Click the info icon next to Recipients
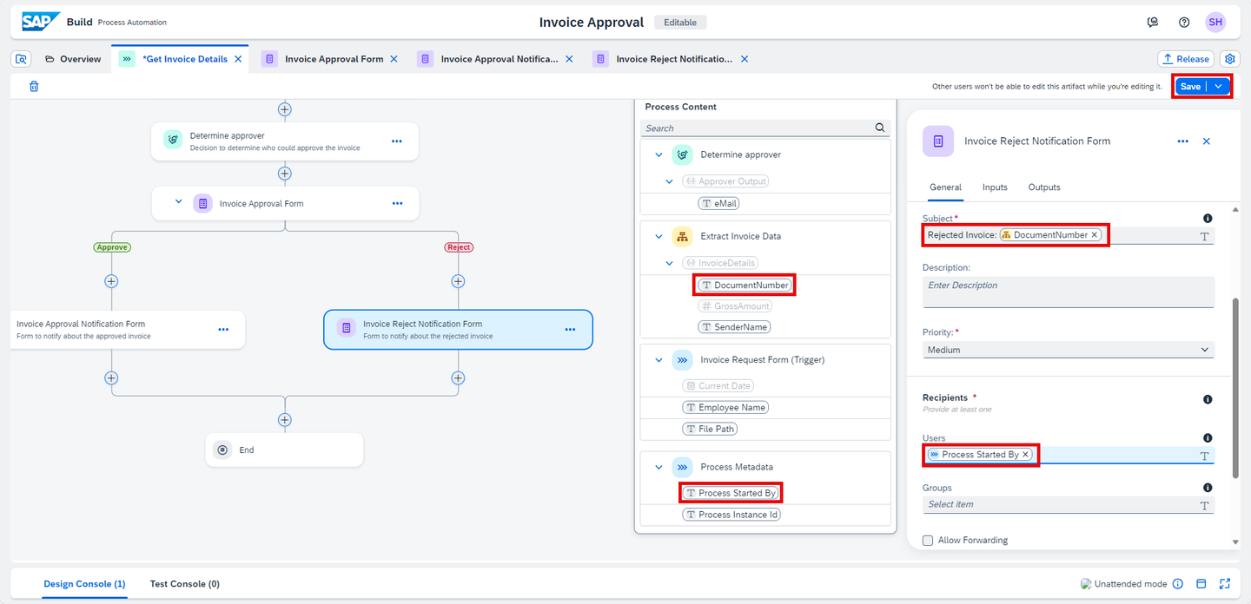Image resolution: width=1251 pixels, height=604 pixels. click(1208, 399)
